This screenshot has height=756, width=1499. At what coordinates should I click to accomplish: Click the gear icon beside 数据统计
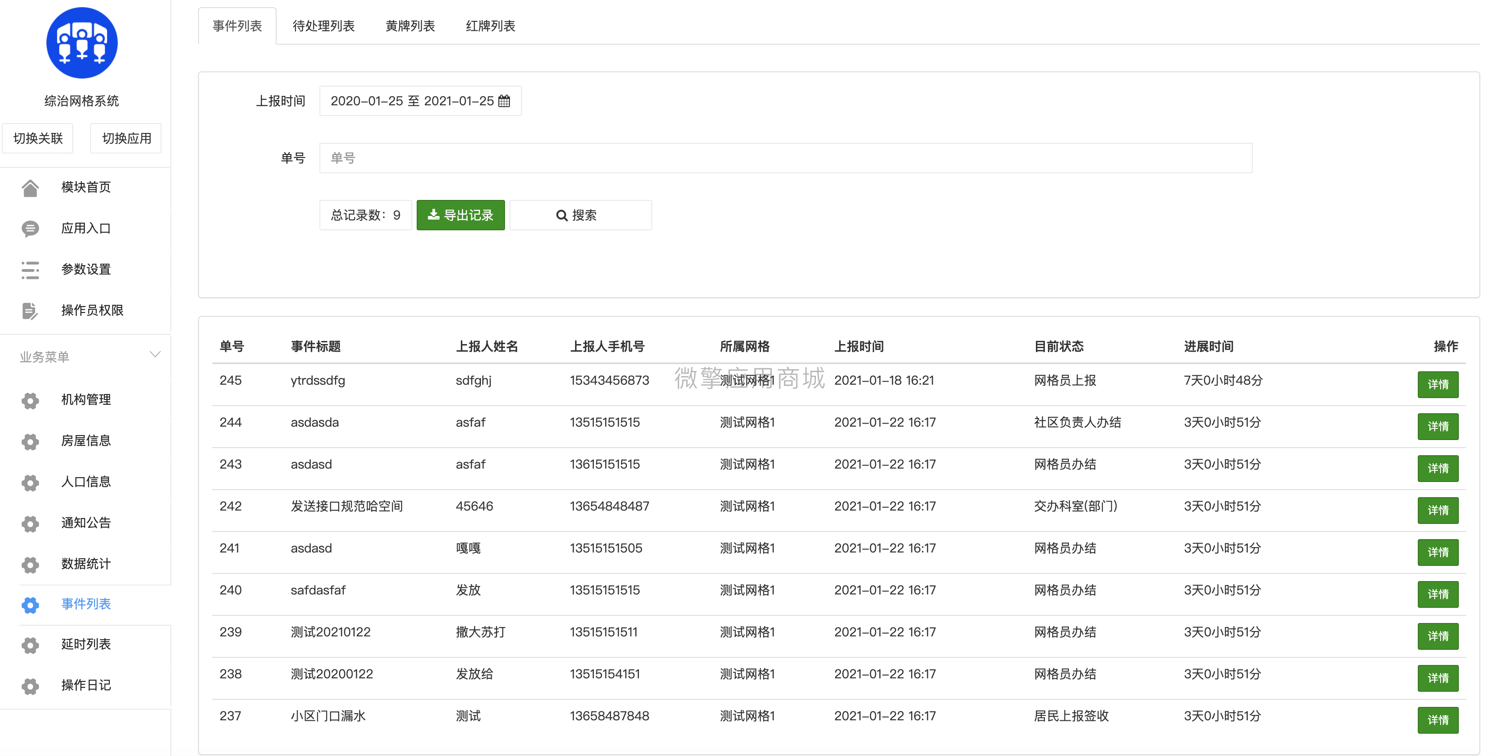(30, 565)
